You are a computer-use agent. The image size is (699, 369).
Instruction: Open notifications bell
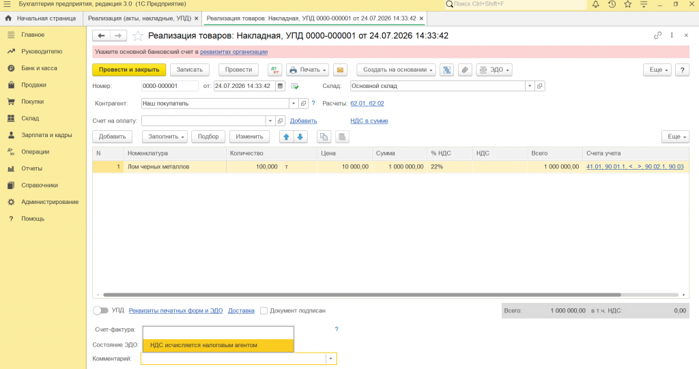click(x=595, y=4)
